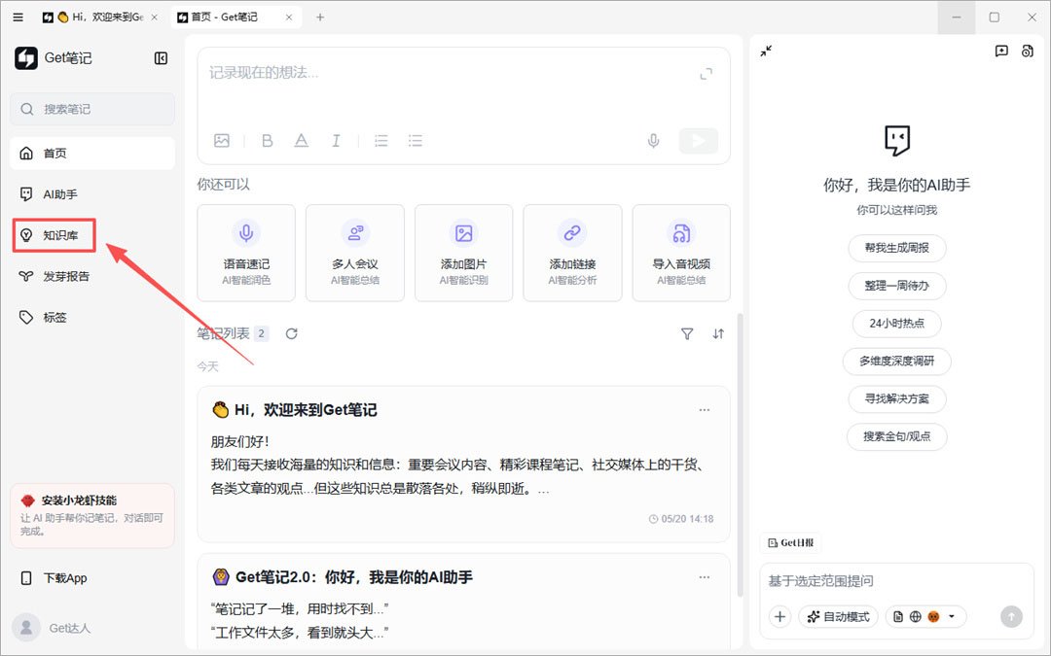
Task: Choose 添加图片 card
Action: (464, 253)
